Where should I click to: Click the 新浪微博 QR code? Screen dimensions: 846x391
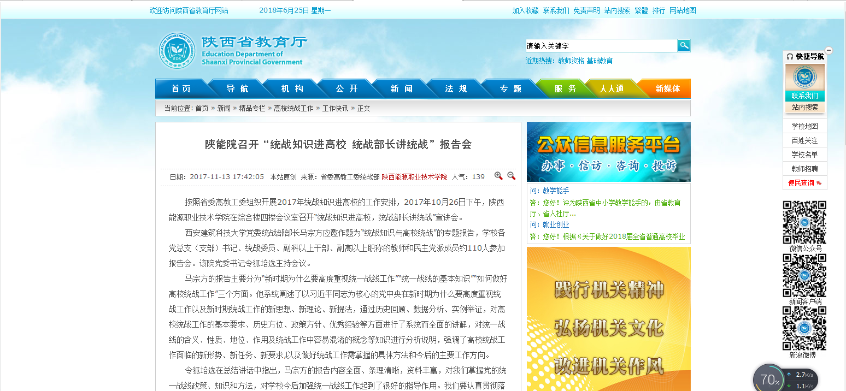click(x=804, y=328)
